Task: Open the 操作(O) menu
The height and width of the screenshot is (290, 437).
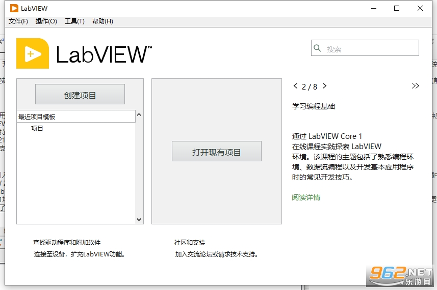Action: pyautogui.click(x=46, y=21)
